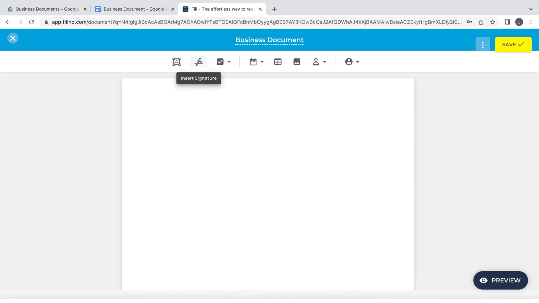The height and width of the screenshot is (303, 539).
Task: Click the stamp tool icon
Action: point(316,62)
